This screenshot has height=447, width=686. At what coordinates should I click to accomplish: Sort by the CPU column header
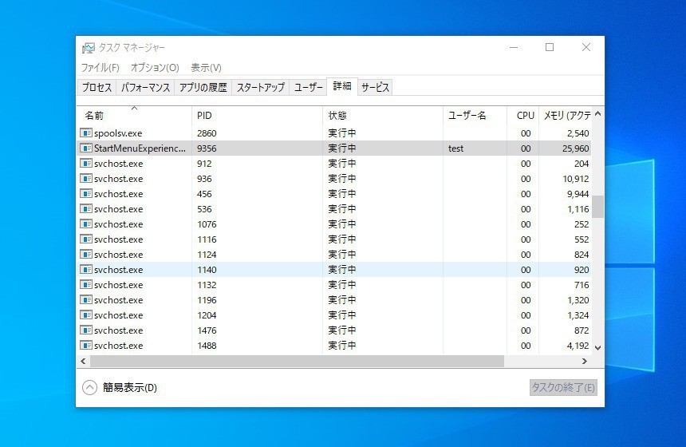click(522, 115)
